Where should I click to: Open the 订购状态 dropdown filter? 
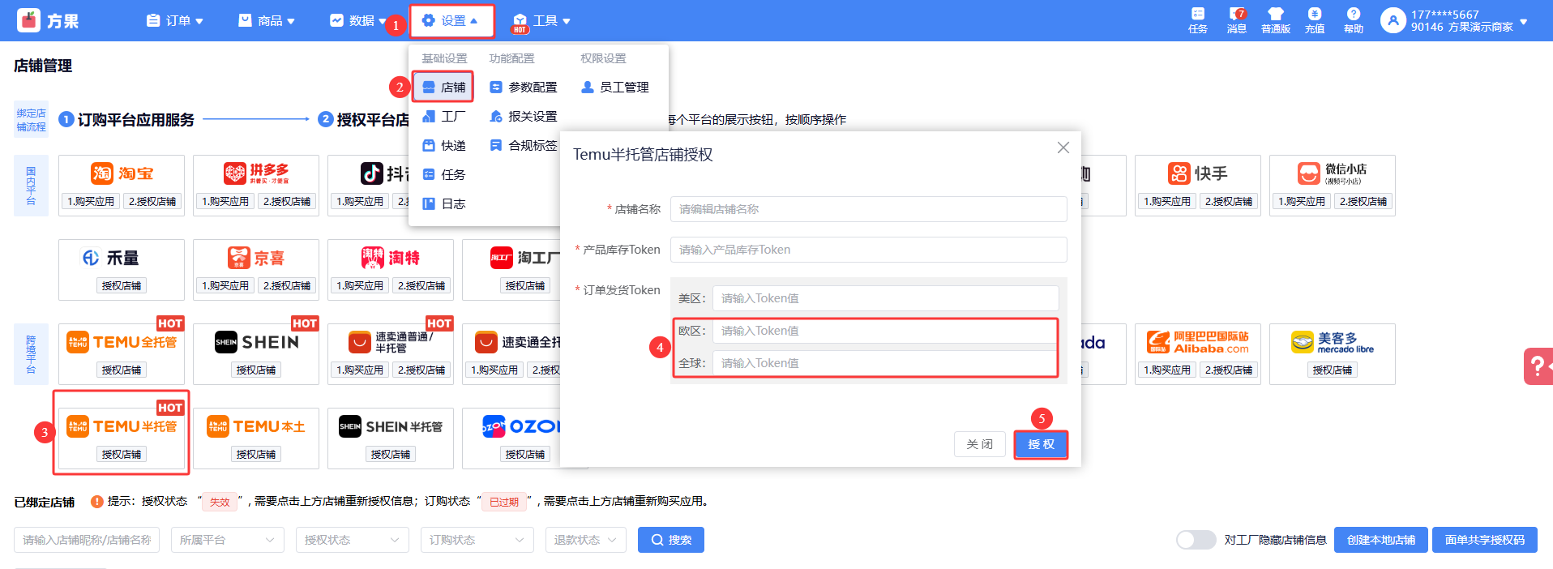tap(477, 540)
